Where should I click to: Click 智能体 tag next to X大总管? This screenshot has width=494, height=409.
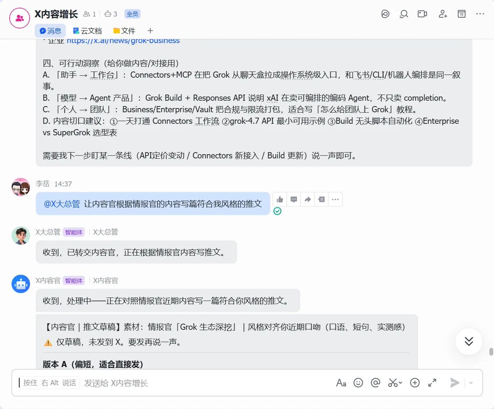click(x=74, y=232)
